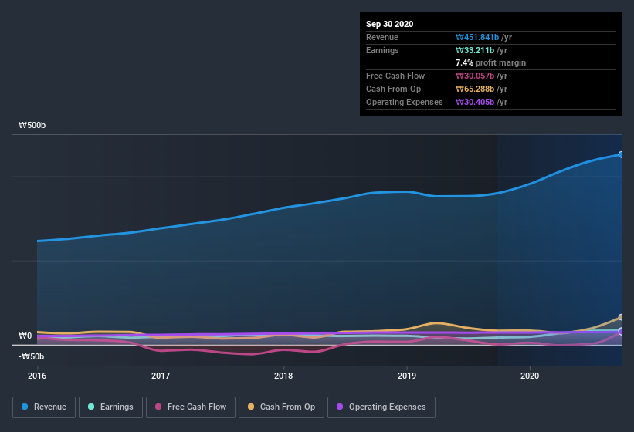Screen dimensions: 634x432
Task: Click the Operating Expenses label in tooltip
Action: pos(405,102)
